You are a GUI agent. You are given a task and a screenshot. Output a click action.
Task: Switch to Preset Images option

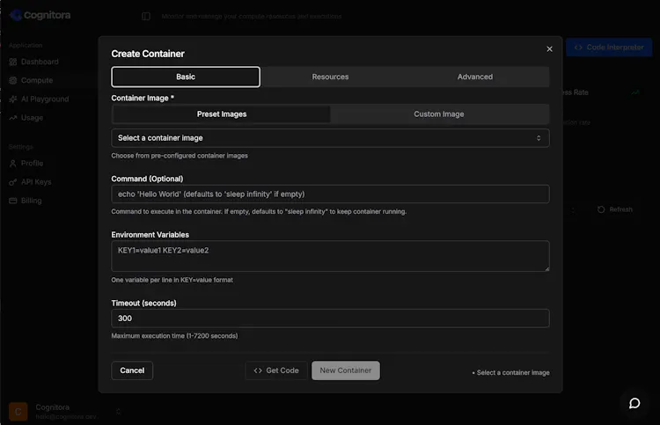click(222, 114)
